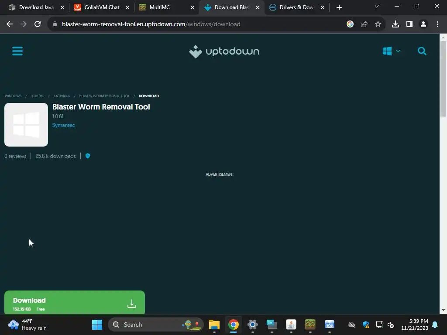The image size is (447, 335).
Task: Open the Uptodown site search
Action: coord(422,51)
